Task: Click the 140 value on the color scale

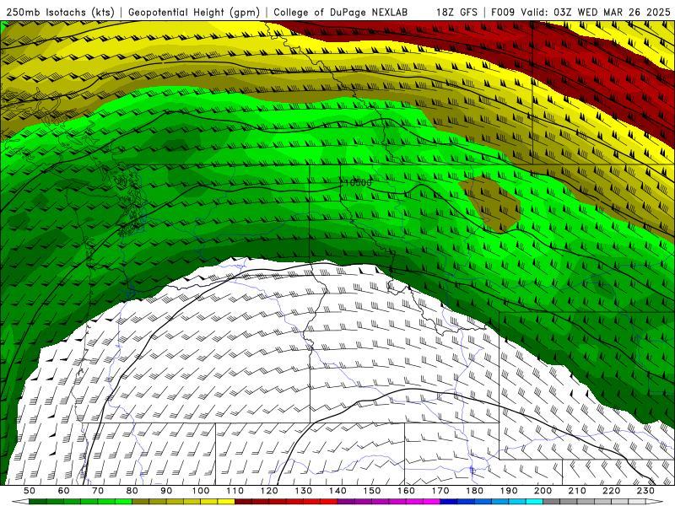Action: [337, 491]
